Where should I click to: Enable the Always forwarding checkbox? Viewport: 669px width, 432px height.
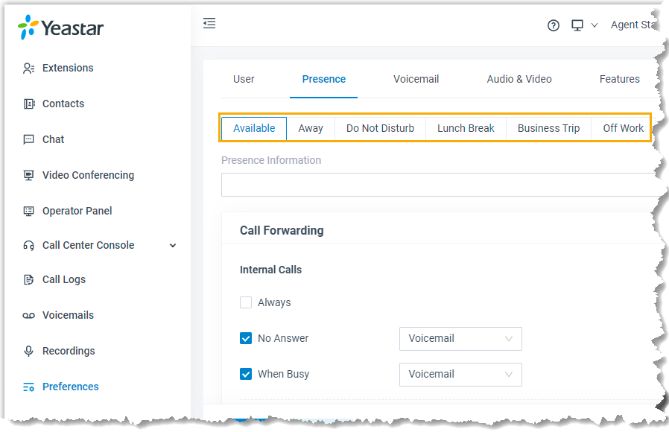246,302
